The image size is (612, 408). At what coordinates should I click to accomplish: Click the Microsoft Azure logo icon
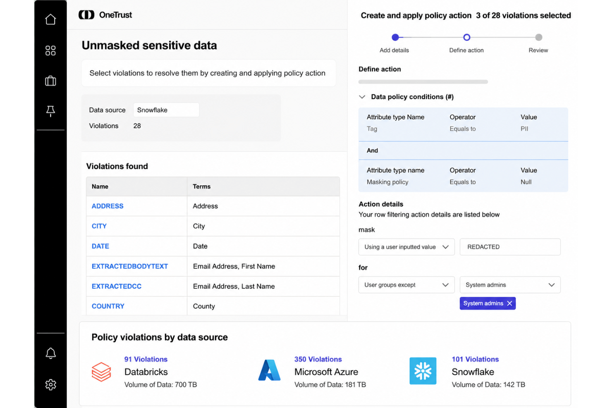[x=269, y=370]
